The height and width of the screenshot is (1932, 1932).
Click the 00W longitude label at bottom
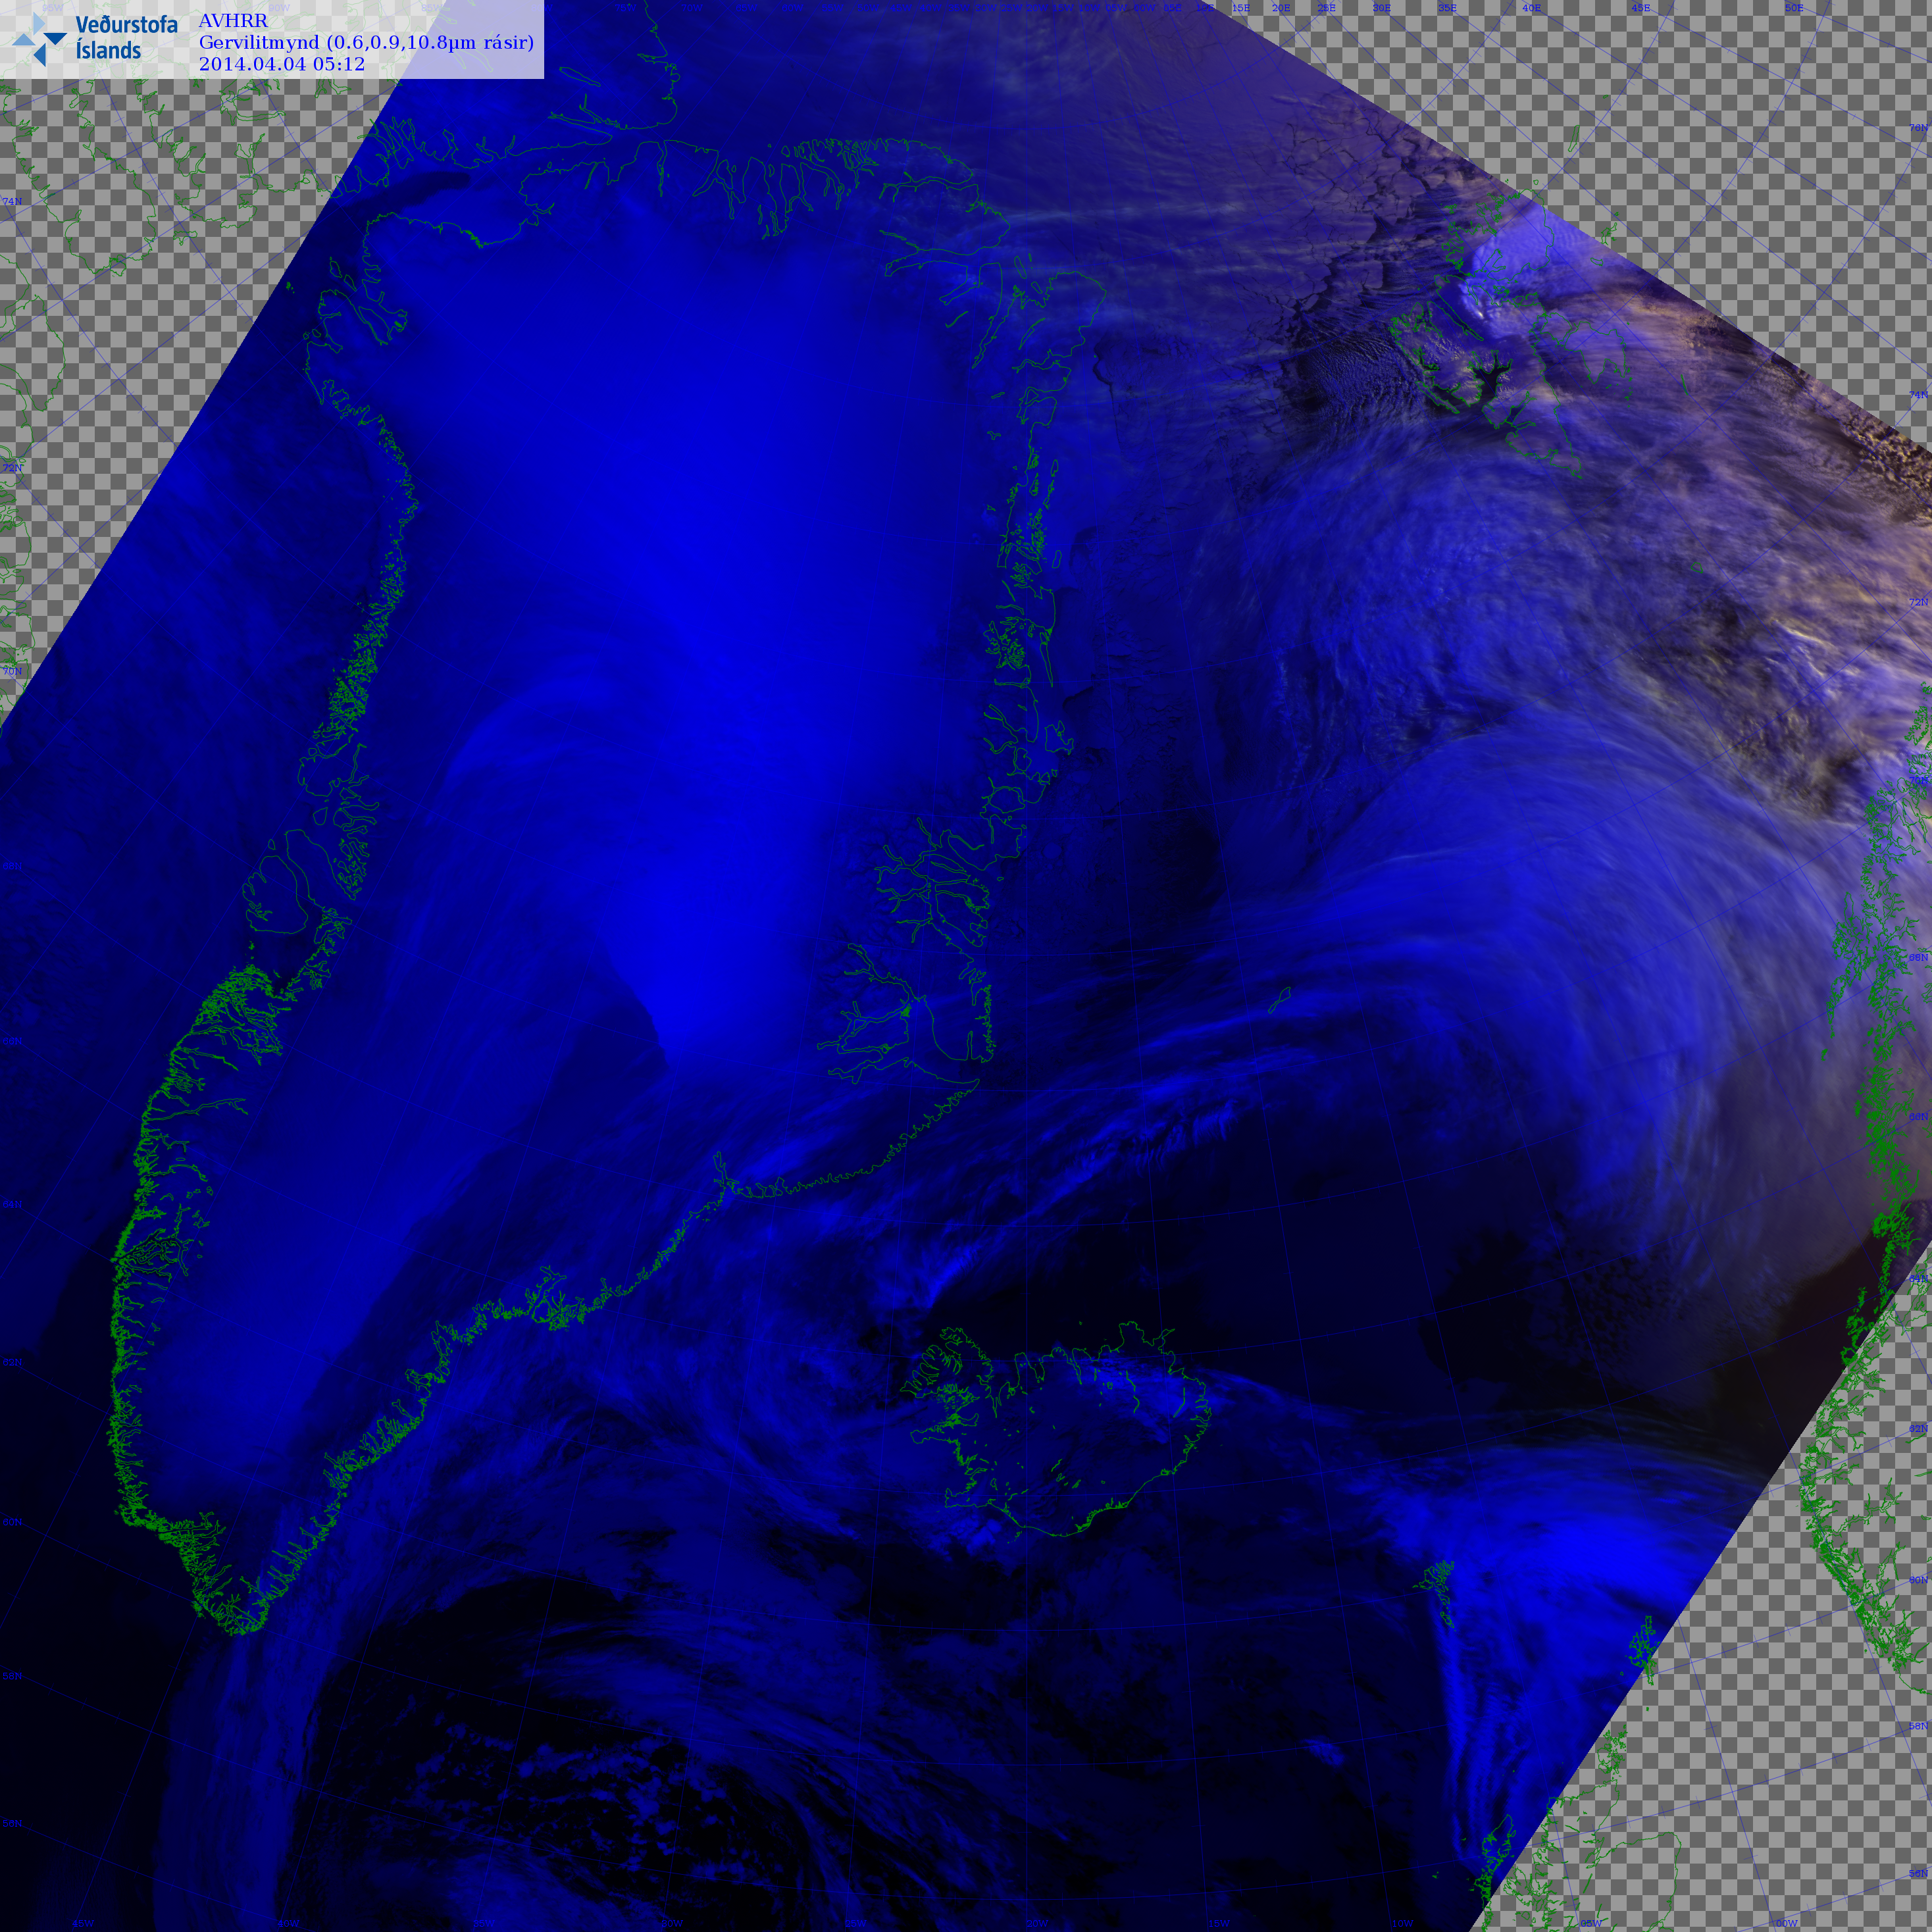1786,1923
